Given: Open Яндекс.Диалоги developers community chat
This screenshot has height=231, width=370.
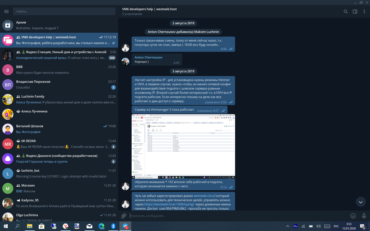Looking at the screenshot, I should 59,158.
